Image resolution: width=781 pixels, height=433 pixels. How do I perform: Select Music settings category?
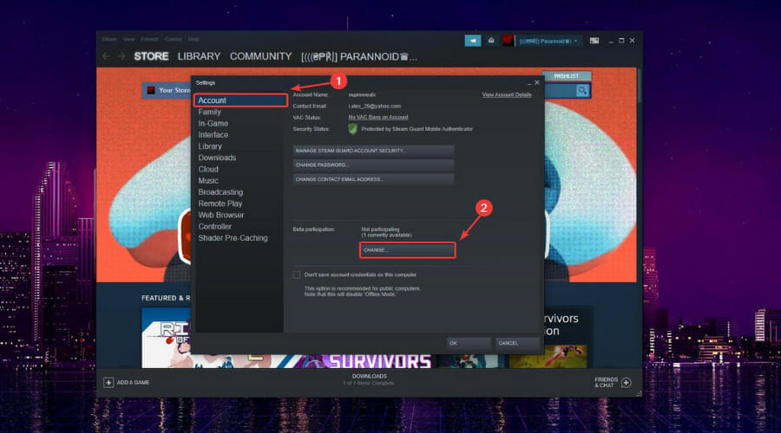click(x=208, y=180)
